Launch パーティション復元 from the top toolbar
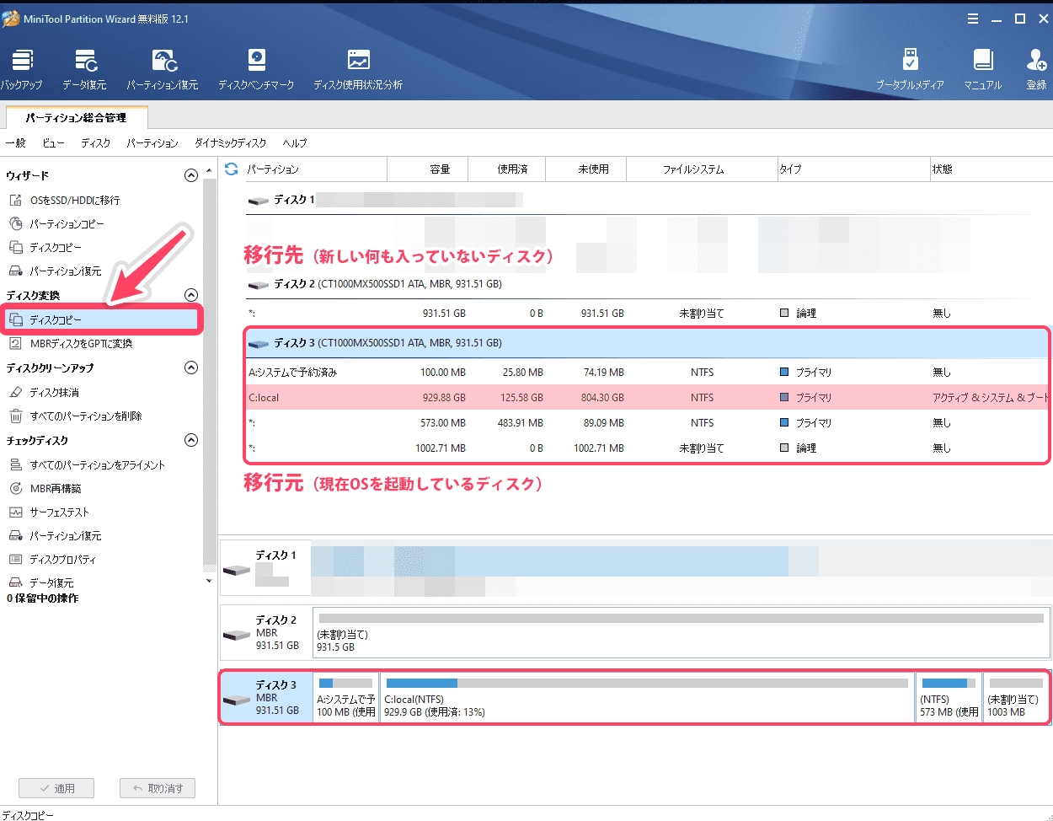This screenshot has height=821, width=1053. [x=163, y=69]
